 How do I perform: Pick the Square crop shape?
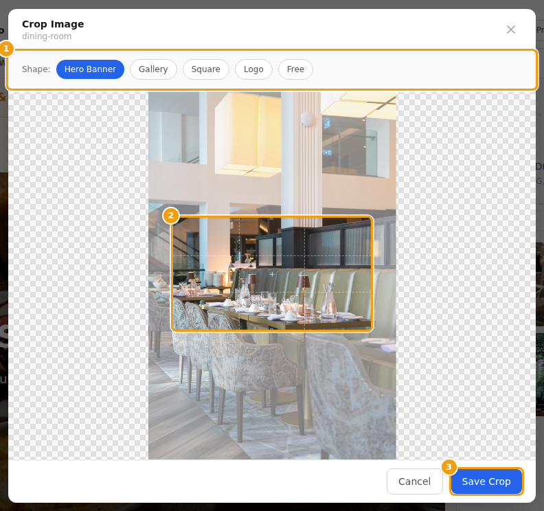[206, 69]
